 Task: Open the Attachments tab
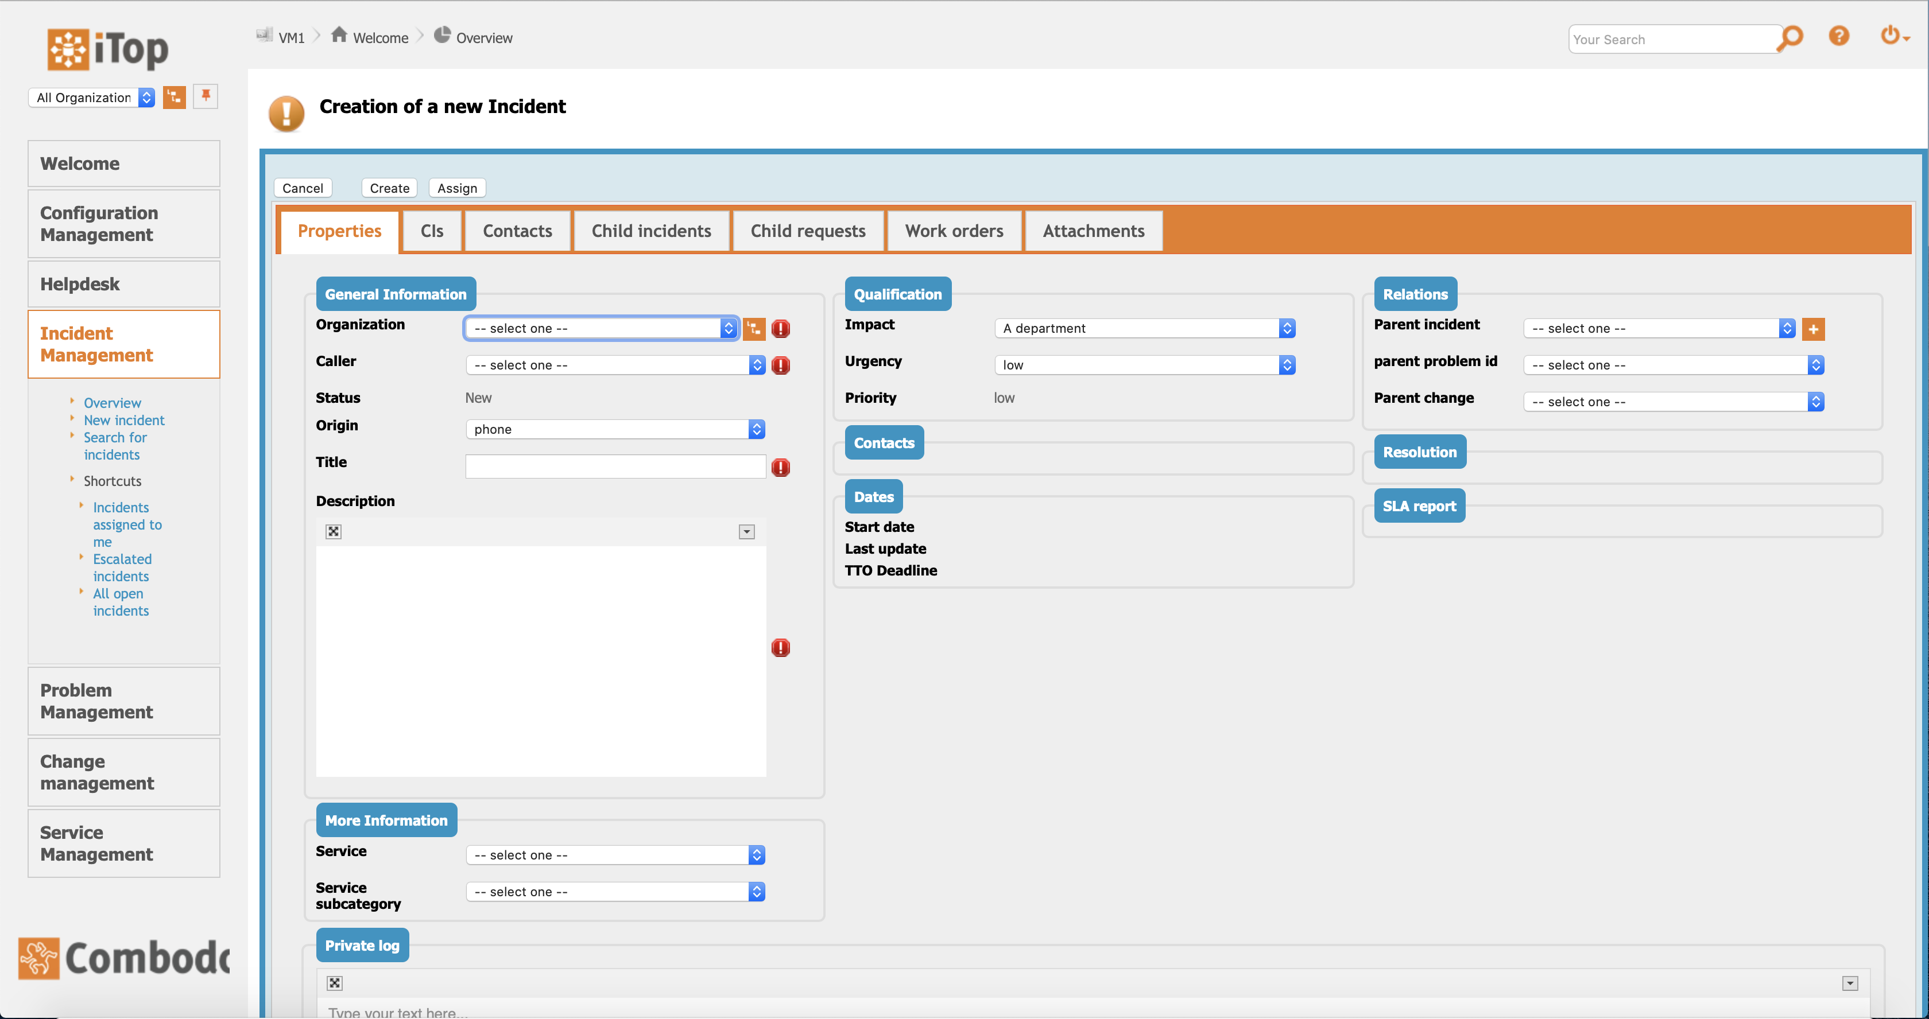pos(1093,231)
